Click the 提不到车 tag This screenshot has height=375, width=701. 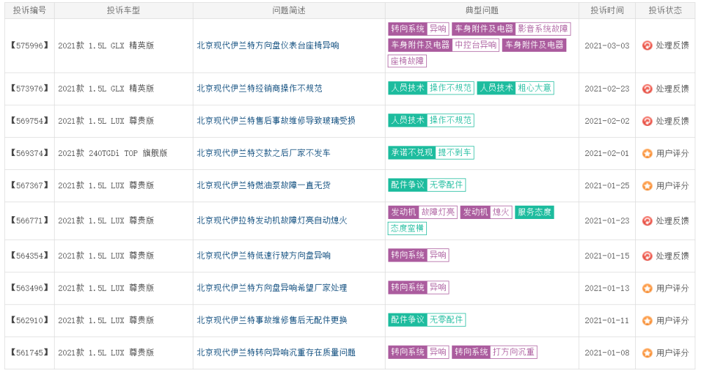coord(455,153)
